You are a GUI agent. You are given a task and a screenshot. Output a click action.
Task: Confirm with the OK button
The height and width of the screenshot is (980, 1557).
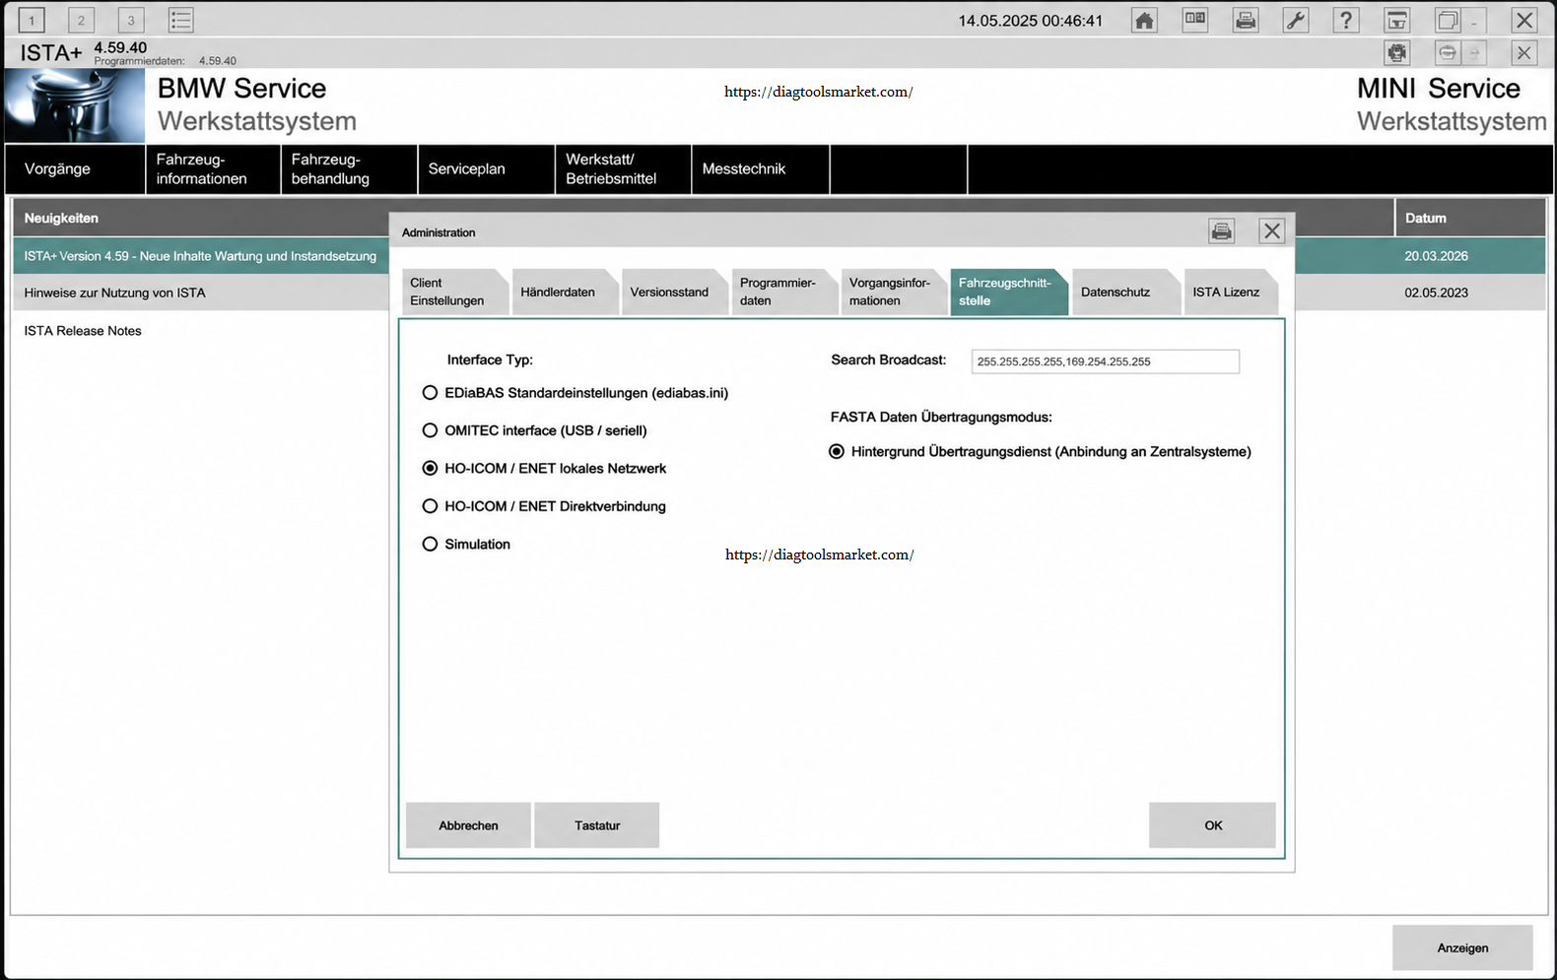coord(1212,825)
